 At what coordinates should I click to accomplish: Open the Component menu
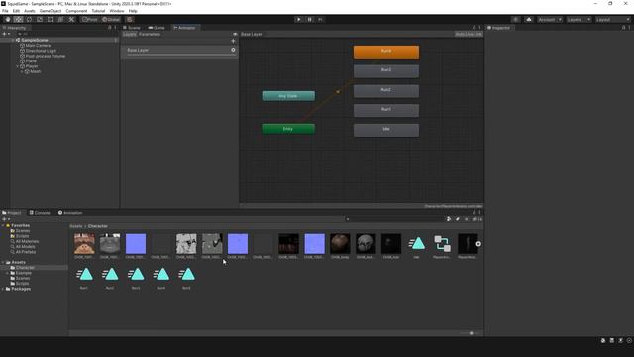pyautogui.click(x=76, y=11)
